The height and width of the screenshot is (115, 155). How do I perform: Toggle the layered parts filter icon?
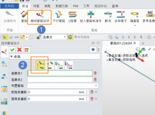[70, 37]
